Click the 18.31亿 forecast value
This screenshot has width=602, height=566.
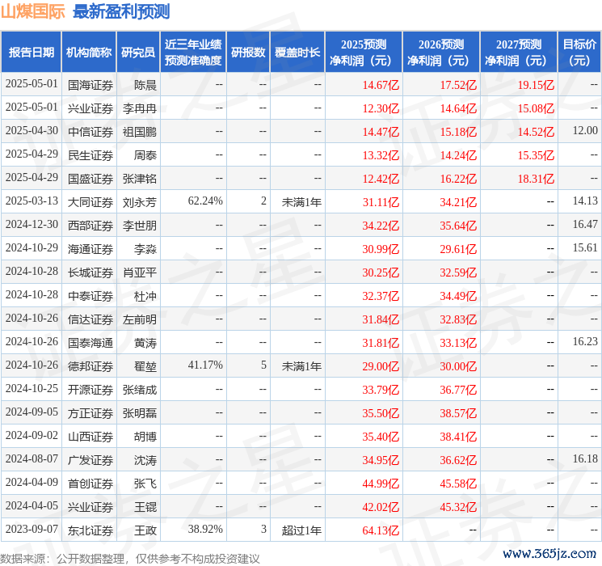coord(536,179)
